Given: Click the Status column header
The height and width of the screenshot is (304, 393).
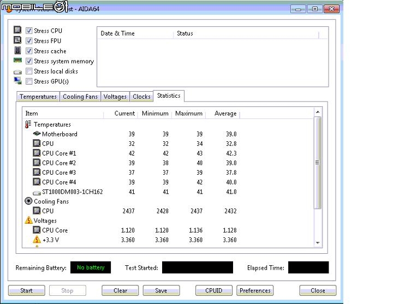Looking at the screenshot, I should 246,33.
